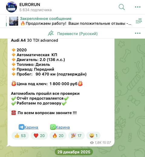
Task: Open the pinned message thumbnail
Action: [14, 21]
